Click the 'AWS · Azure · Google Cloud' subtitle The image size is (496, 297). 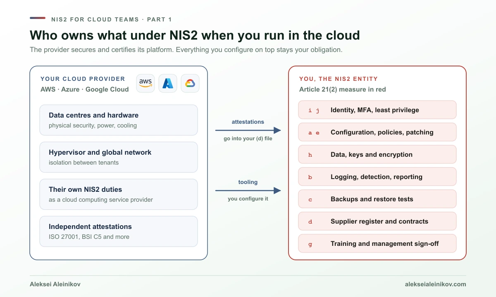85,90
